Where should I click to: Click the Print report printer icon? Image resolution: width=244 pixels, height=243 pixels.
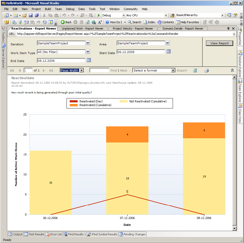[x=207, y=70]
